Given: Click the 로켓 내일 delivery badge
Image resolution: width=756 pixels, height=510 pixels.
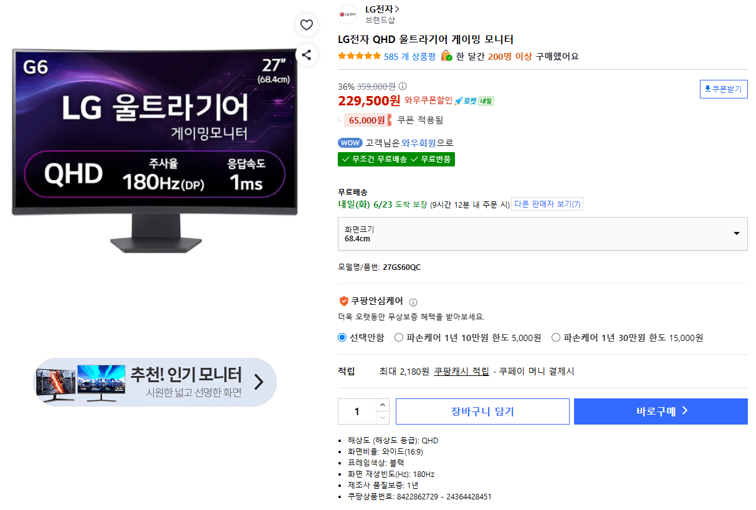Looking at the screenshot, I should [474, 101].
